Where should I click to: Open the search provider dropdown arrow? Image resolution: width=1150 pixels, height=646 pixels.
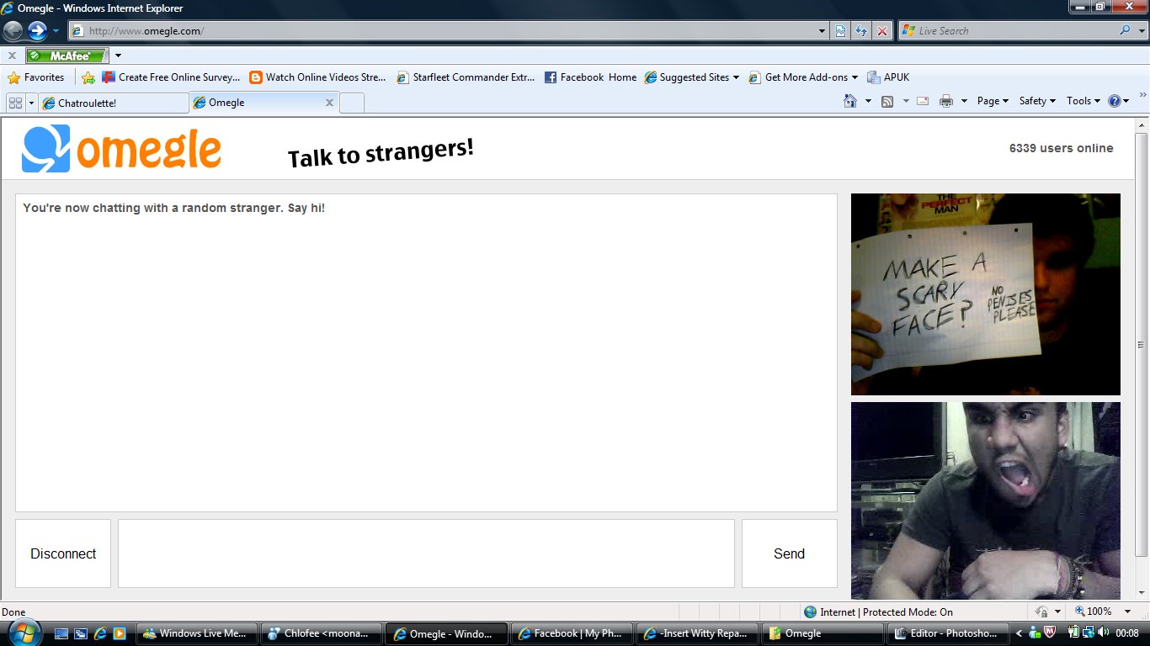coord(1140,31)
